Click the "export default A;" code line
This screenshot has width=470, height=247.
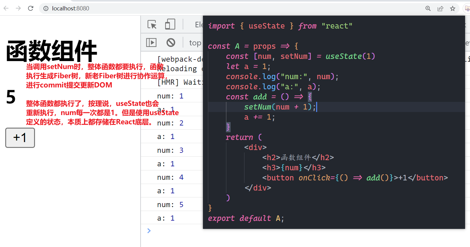click(246, 218)
